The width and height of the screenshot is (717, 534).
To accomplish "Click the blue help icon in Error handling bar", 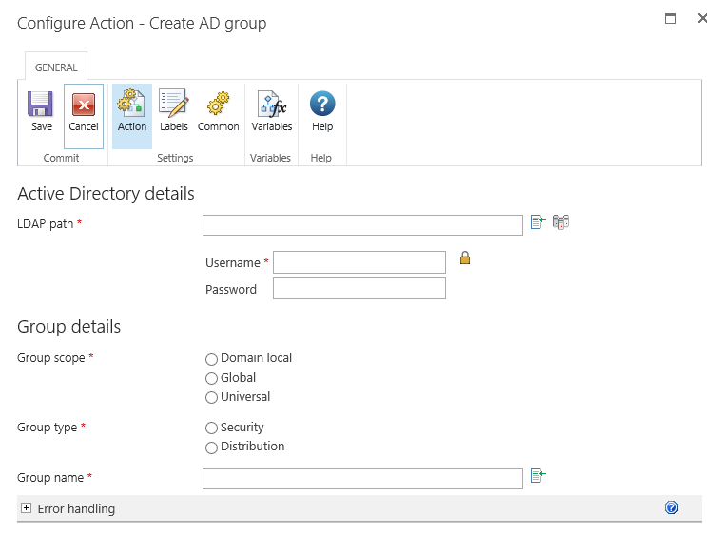I will (x=671, y=508).
